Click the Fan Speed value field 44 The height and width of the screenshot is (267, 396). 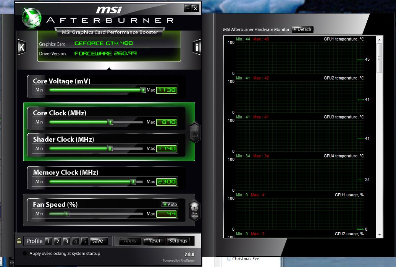coord(166,214)
